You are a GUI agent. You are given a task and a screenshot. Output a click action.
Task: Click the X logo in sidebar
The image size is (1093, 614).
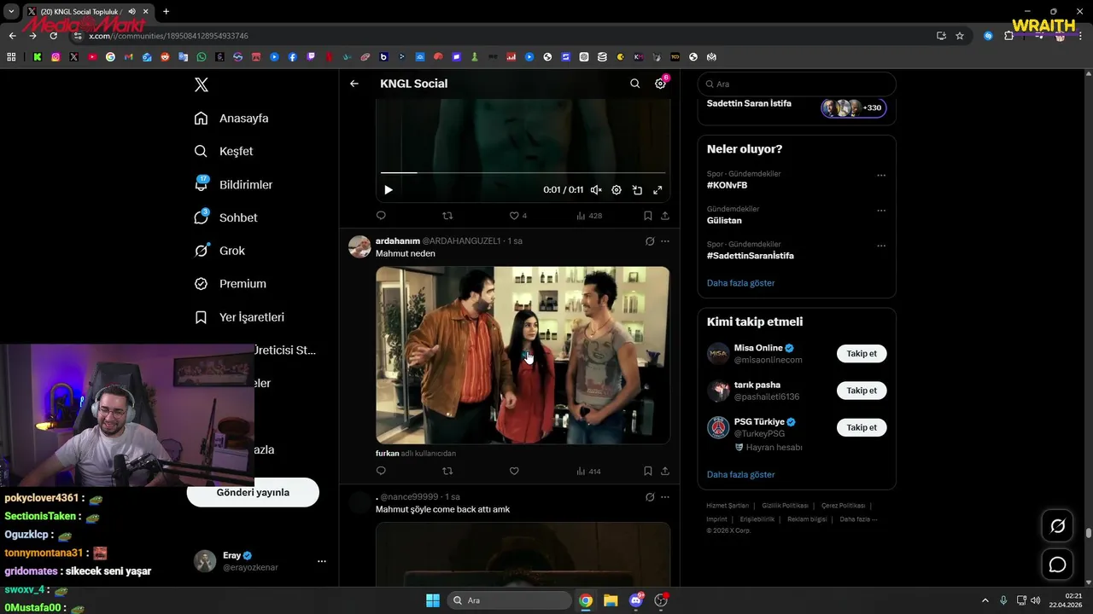coord(201,84)
